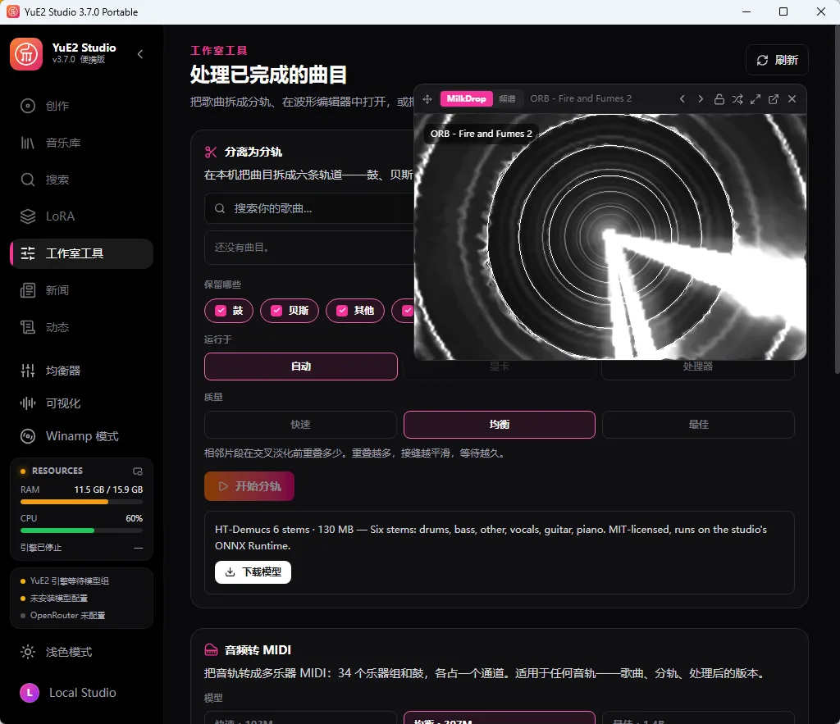Viewport: 840px width, 724px height.
Task: Select 最佳 quality option
Action: (x=698, y=425)
